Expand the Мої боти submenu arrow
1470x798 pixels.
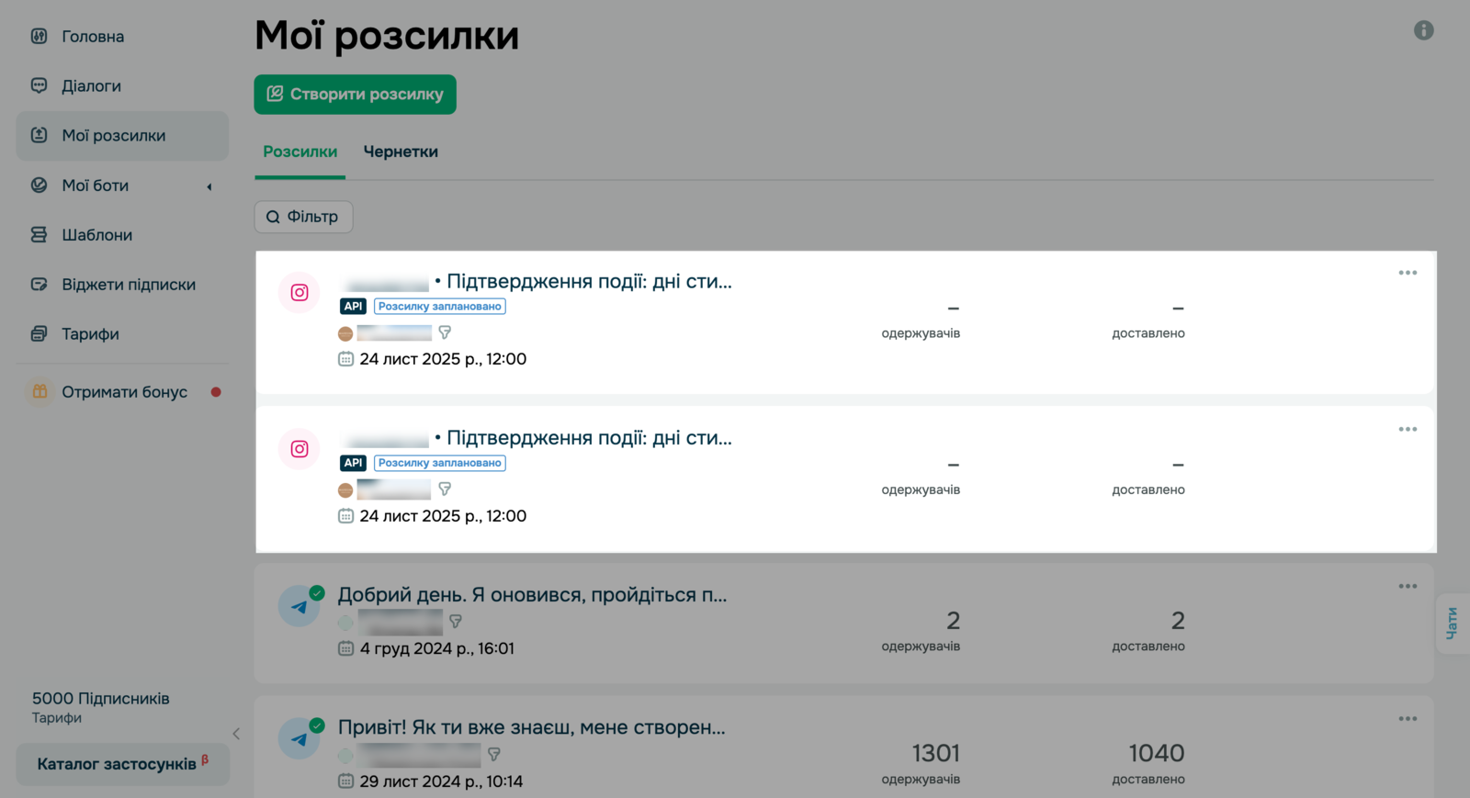point(209,186)
